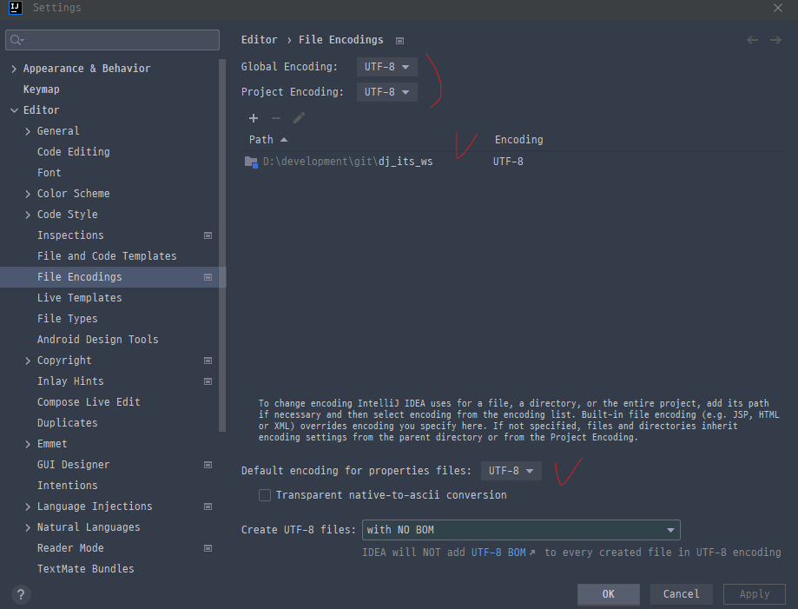Image resolution: width=798 pixels, height=609 pixels.
Task: Click the Cancel button
Action: pos(681,593)
